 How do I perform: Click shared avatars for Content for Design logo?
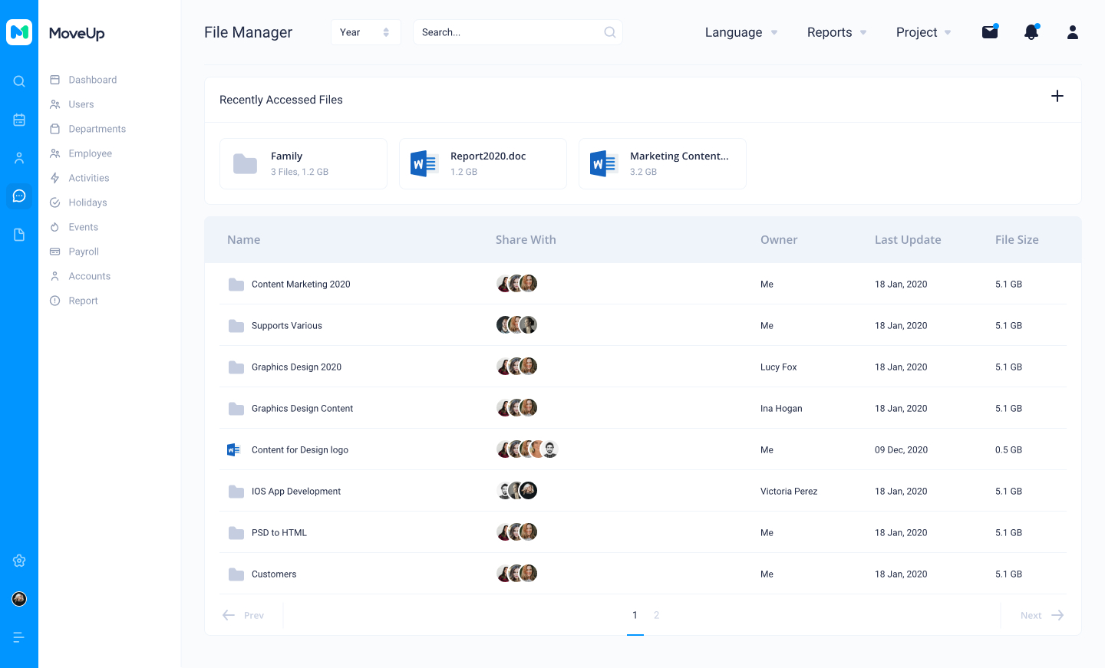coord(527,449)
